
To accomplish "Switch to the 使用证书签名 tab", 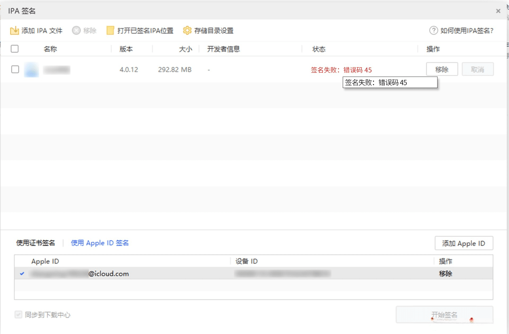I will [36, 243].
